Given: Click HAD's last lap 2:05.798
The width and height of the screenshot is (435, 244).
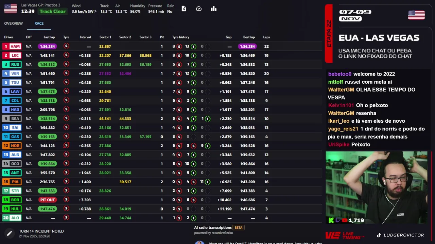Looking at the screenshot, I should click(x=47, y=109).
